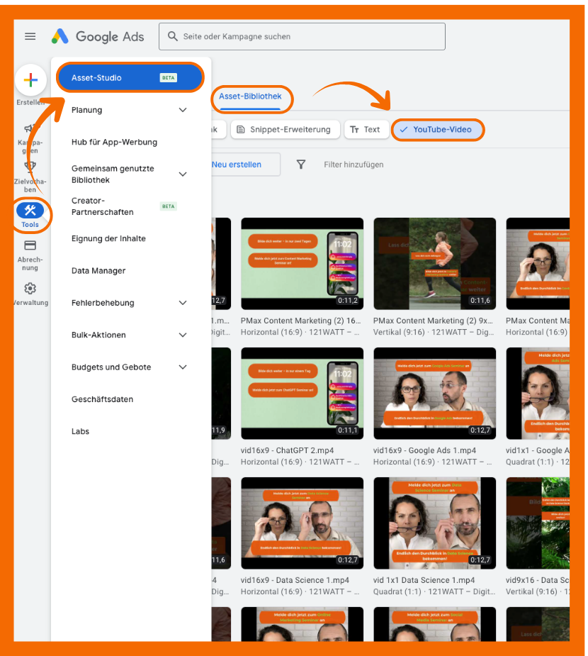Switch to the Asset-Bibliothek tab

pos(250,96)
